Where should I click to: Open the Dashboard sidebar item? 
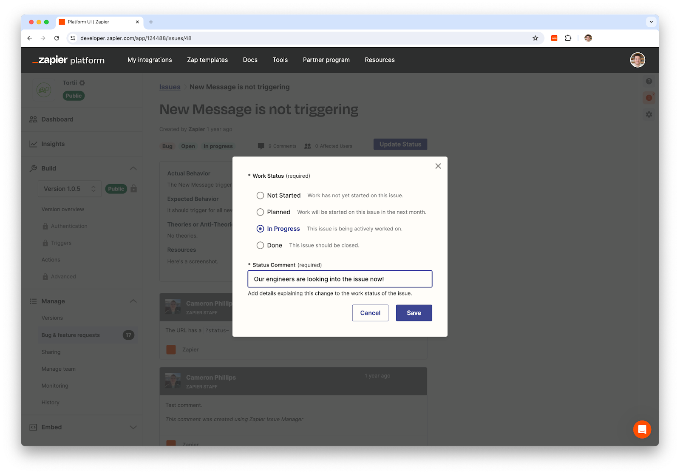pyautogui.click(x=82, y=119)
